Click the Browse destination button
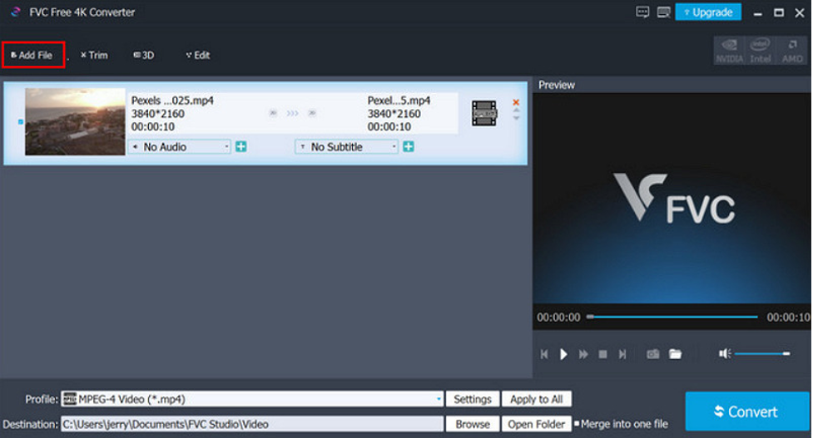Image resolution: width=813 pixels, height=438 pixels. 473,424
